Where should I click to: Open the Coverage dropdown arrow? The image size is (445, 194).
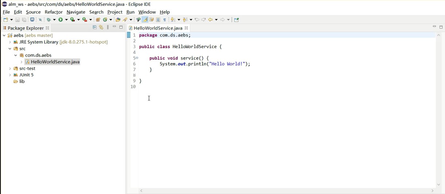(x=78, y=20)
